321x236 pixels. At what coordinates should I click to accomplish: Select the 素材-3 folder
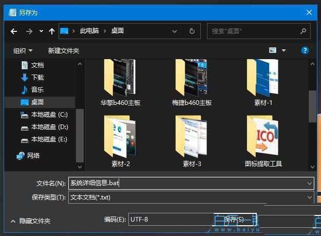point(192,141)
